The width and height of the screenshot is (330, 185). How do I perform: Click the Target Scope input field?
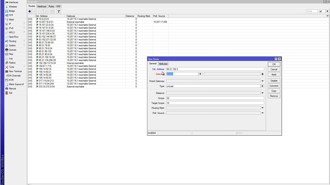coord(215,103)
